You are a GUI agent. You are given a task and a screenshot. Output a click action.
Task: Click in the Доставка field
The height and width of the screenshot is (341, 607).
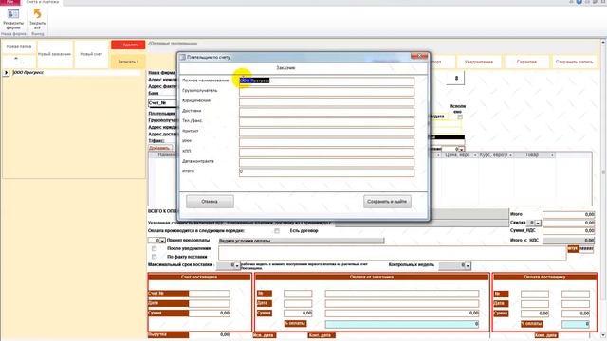tap(326, 112)
